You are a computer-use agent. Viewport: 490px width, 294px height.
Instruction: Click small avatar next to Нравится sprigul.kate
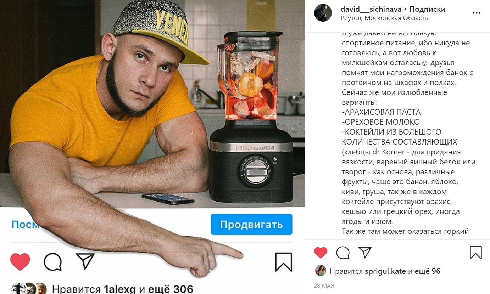(321, 271)
